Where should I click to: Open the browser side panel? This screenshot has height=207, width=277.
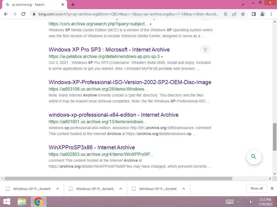coord(254,14)
